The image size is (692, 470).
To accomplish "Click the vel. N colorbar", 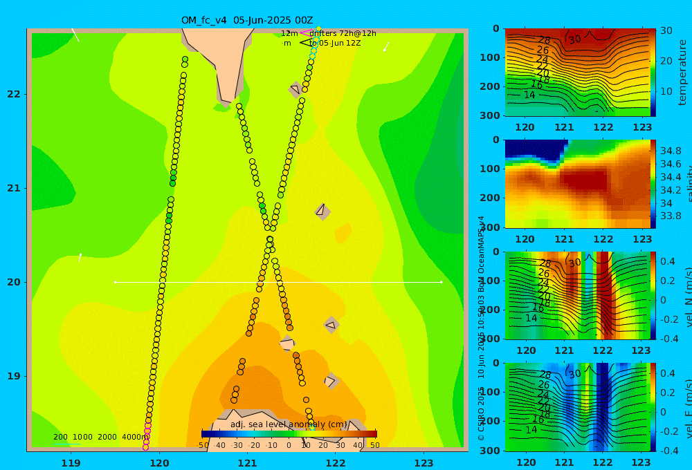I will click(653, 295).
